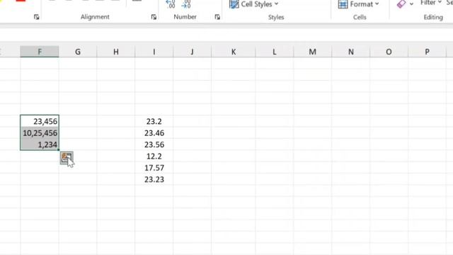This screenshot has width=453, height=255.
Task: Click the cell containing 10,25,456
Action: pos(40,132)
